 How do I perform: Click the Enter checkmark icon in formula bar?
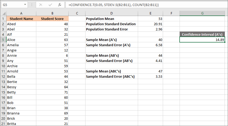(x=50, y=5)
